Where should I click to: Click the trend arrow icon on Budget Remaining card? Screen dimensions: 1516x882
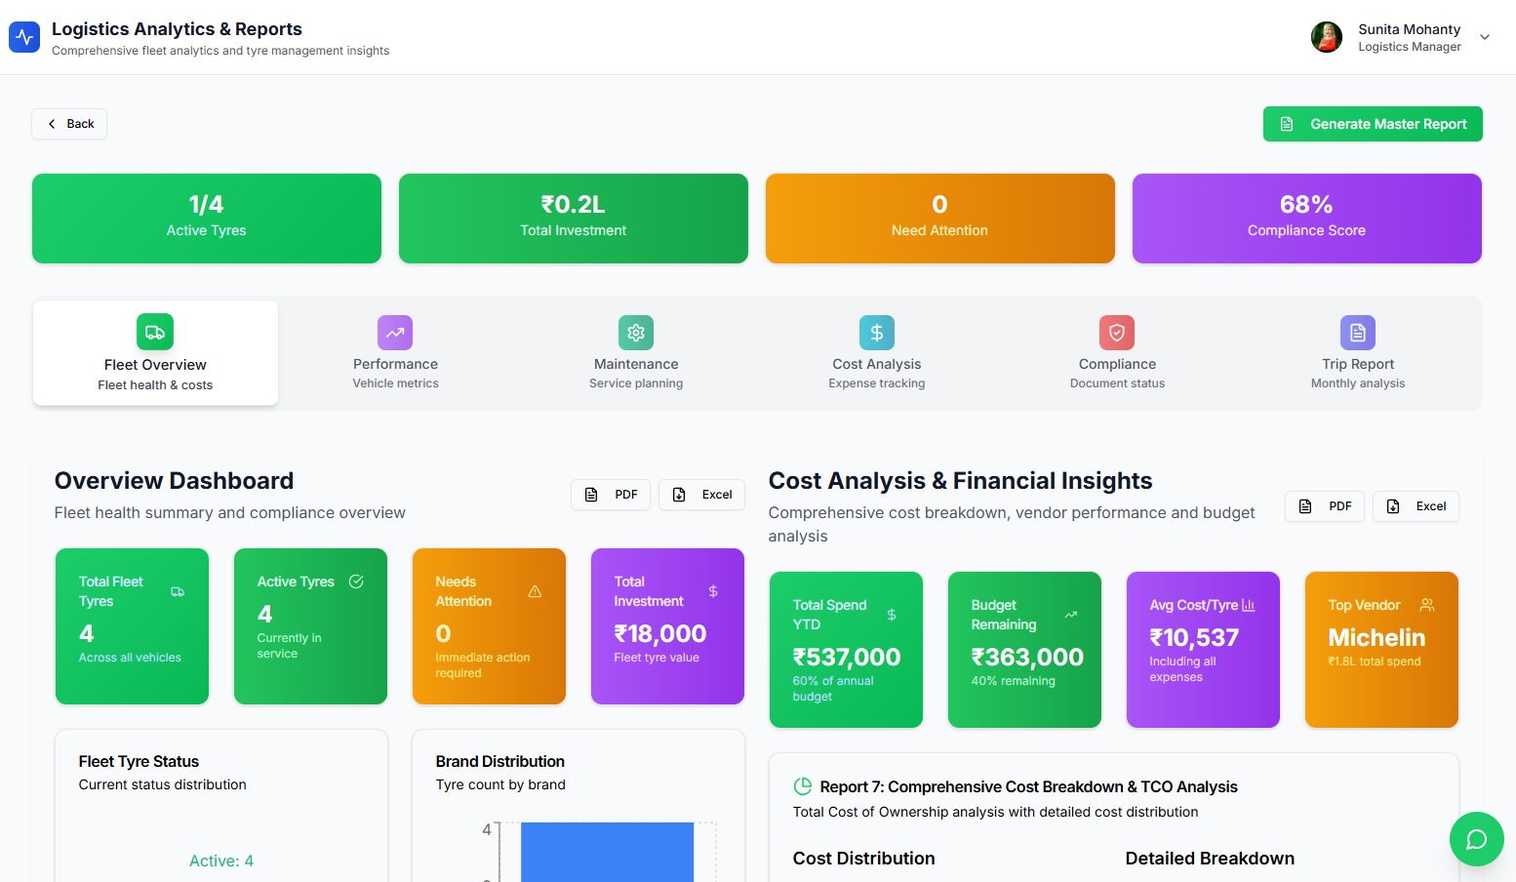coord(1070,615)
